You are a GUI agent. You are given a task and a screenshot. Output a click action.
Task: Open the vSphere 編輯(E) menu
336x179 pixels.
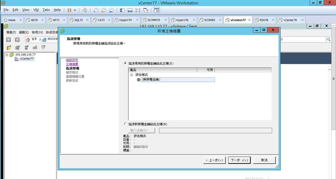(24, 32)
